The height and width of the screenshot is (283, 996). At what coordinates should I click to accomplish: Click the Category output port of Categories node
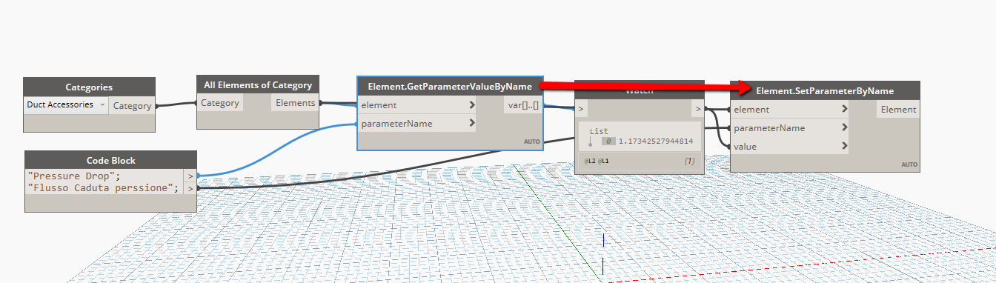click(x=132, y=106)
